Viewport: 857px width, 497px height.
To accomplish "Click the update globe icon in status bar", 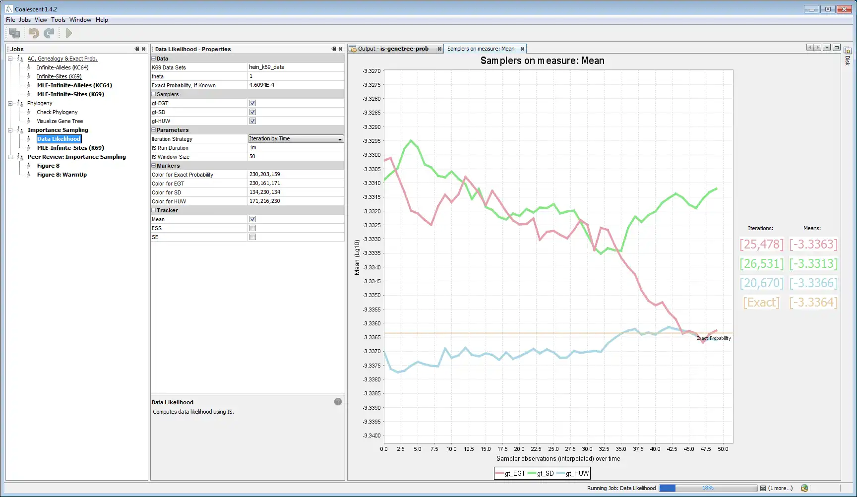I will (804, 489).
